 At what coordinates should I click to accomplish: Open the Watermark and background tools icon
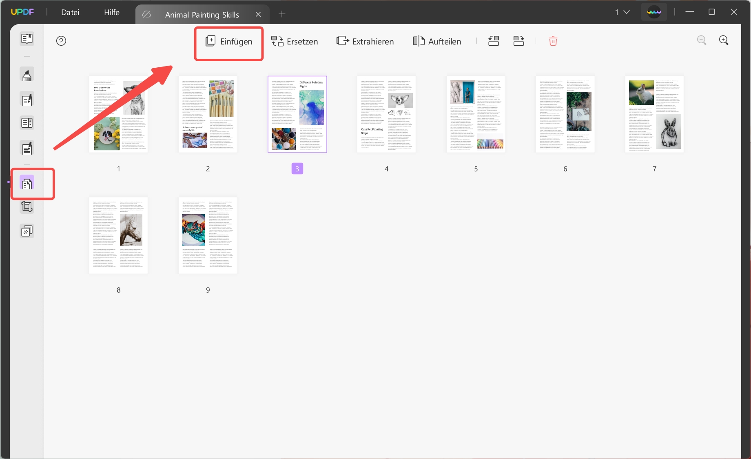click(27, 231)
